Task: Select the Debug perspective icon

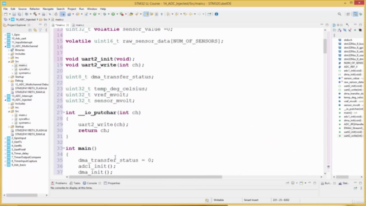Action: pos(361,14)
